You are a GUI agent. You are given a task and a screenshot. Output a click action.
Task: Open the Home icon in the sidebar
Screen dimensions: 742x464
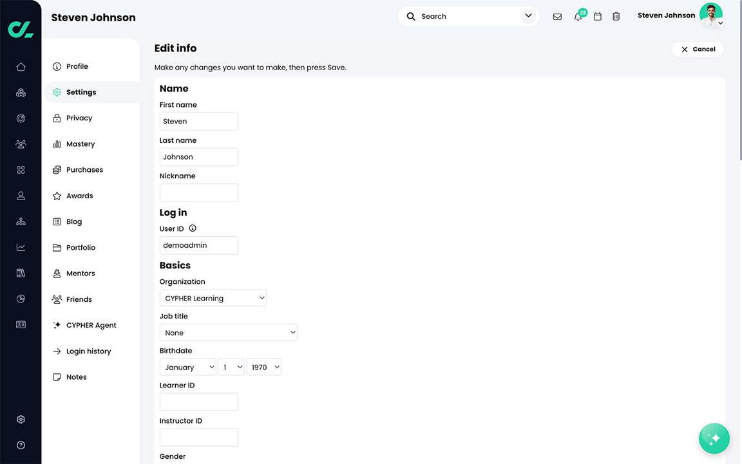20,66
